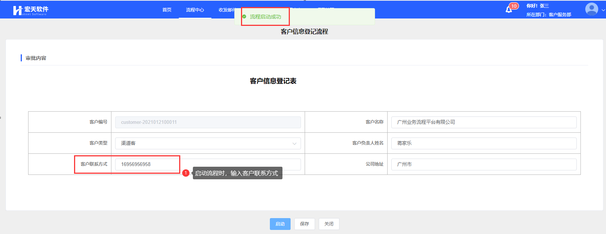Image resolution: width=606 pixels, height=234 pixels.
Task: Open the notification bell
Action: coord(509,10)
